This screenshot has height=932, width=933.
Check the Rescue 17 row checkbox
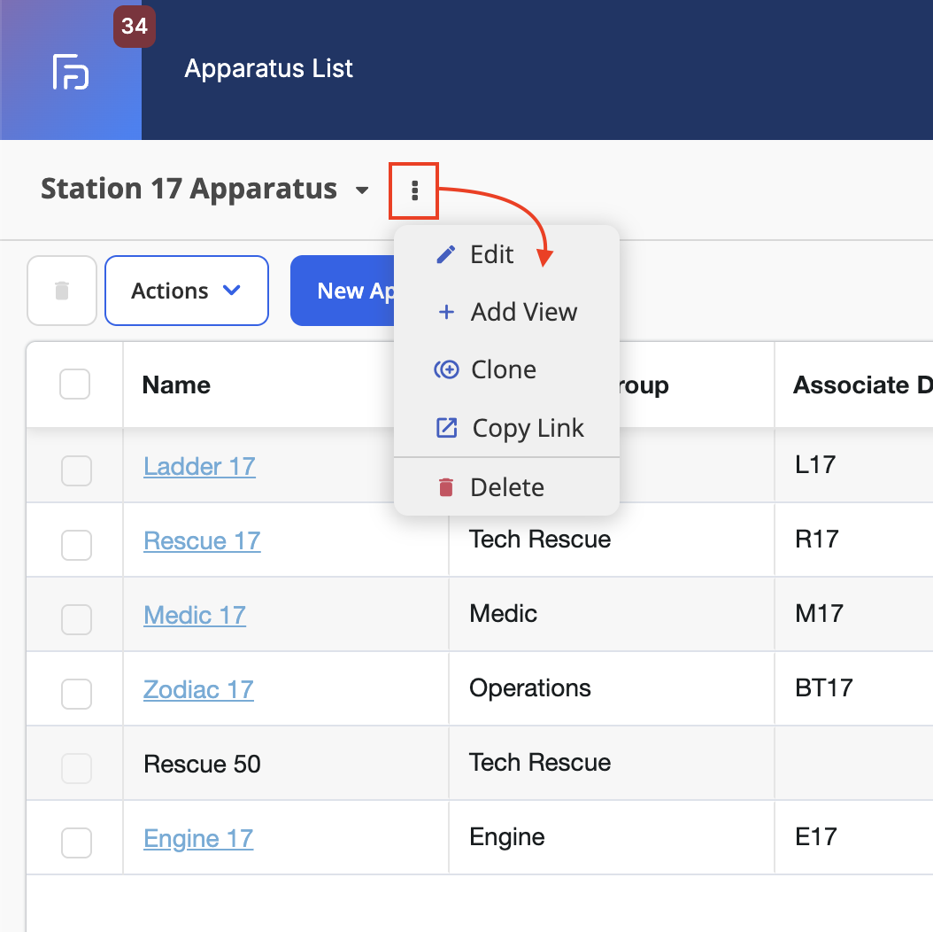76,545
